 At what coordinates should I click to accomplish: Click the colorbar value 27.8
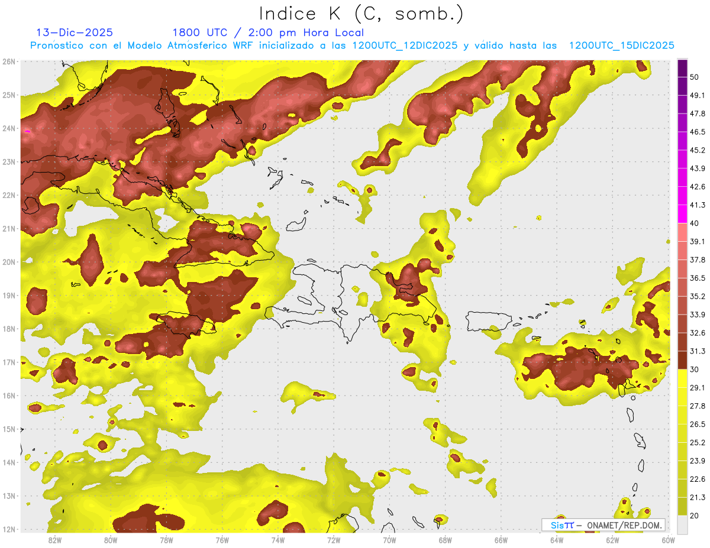698,406
